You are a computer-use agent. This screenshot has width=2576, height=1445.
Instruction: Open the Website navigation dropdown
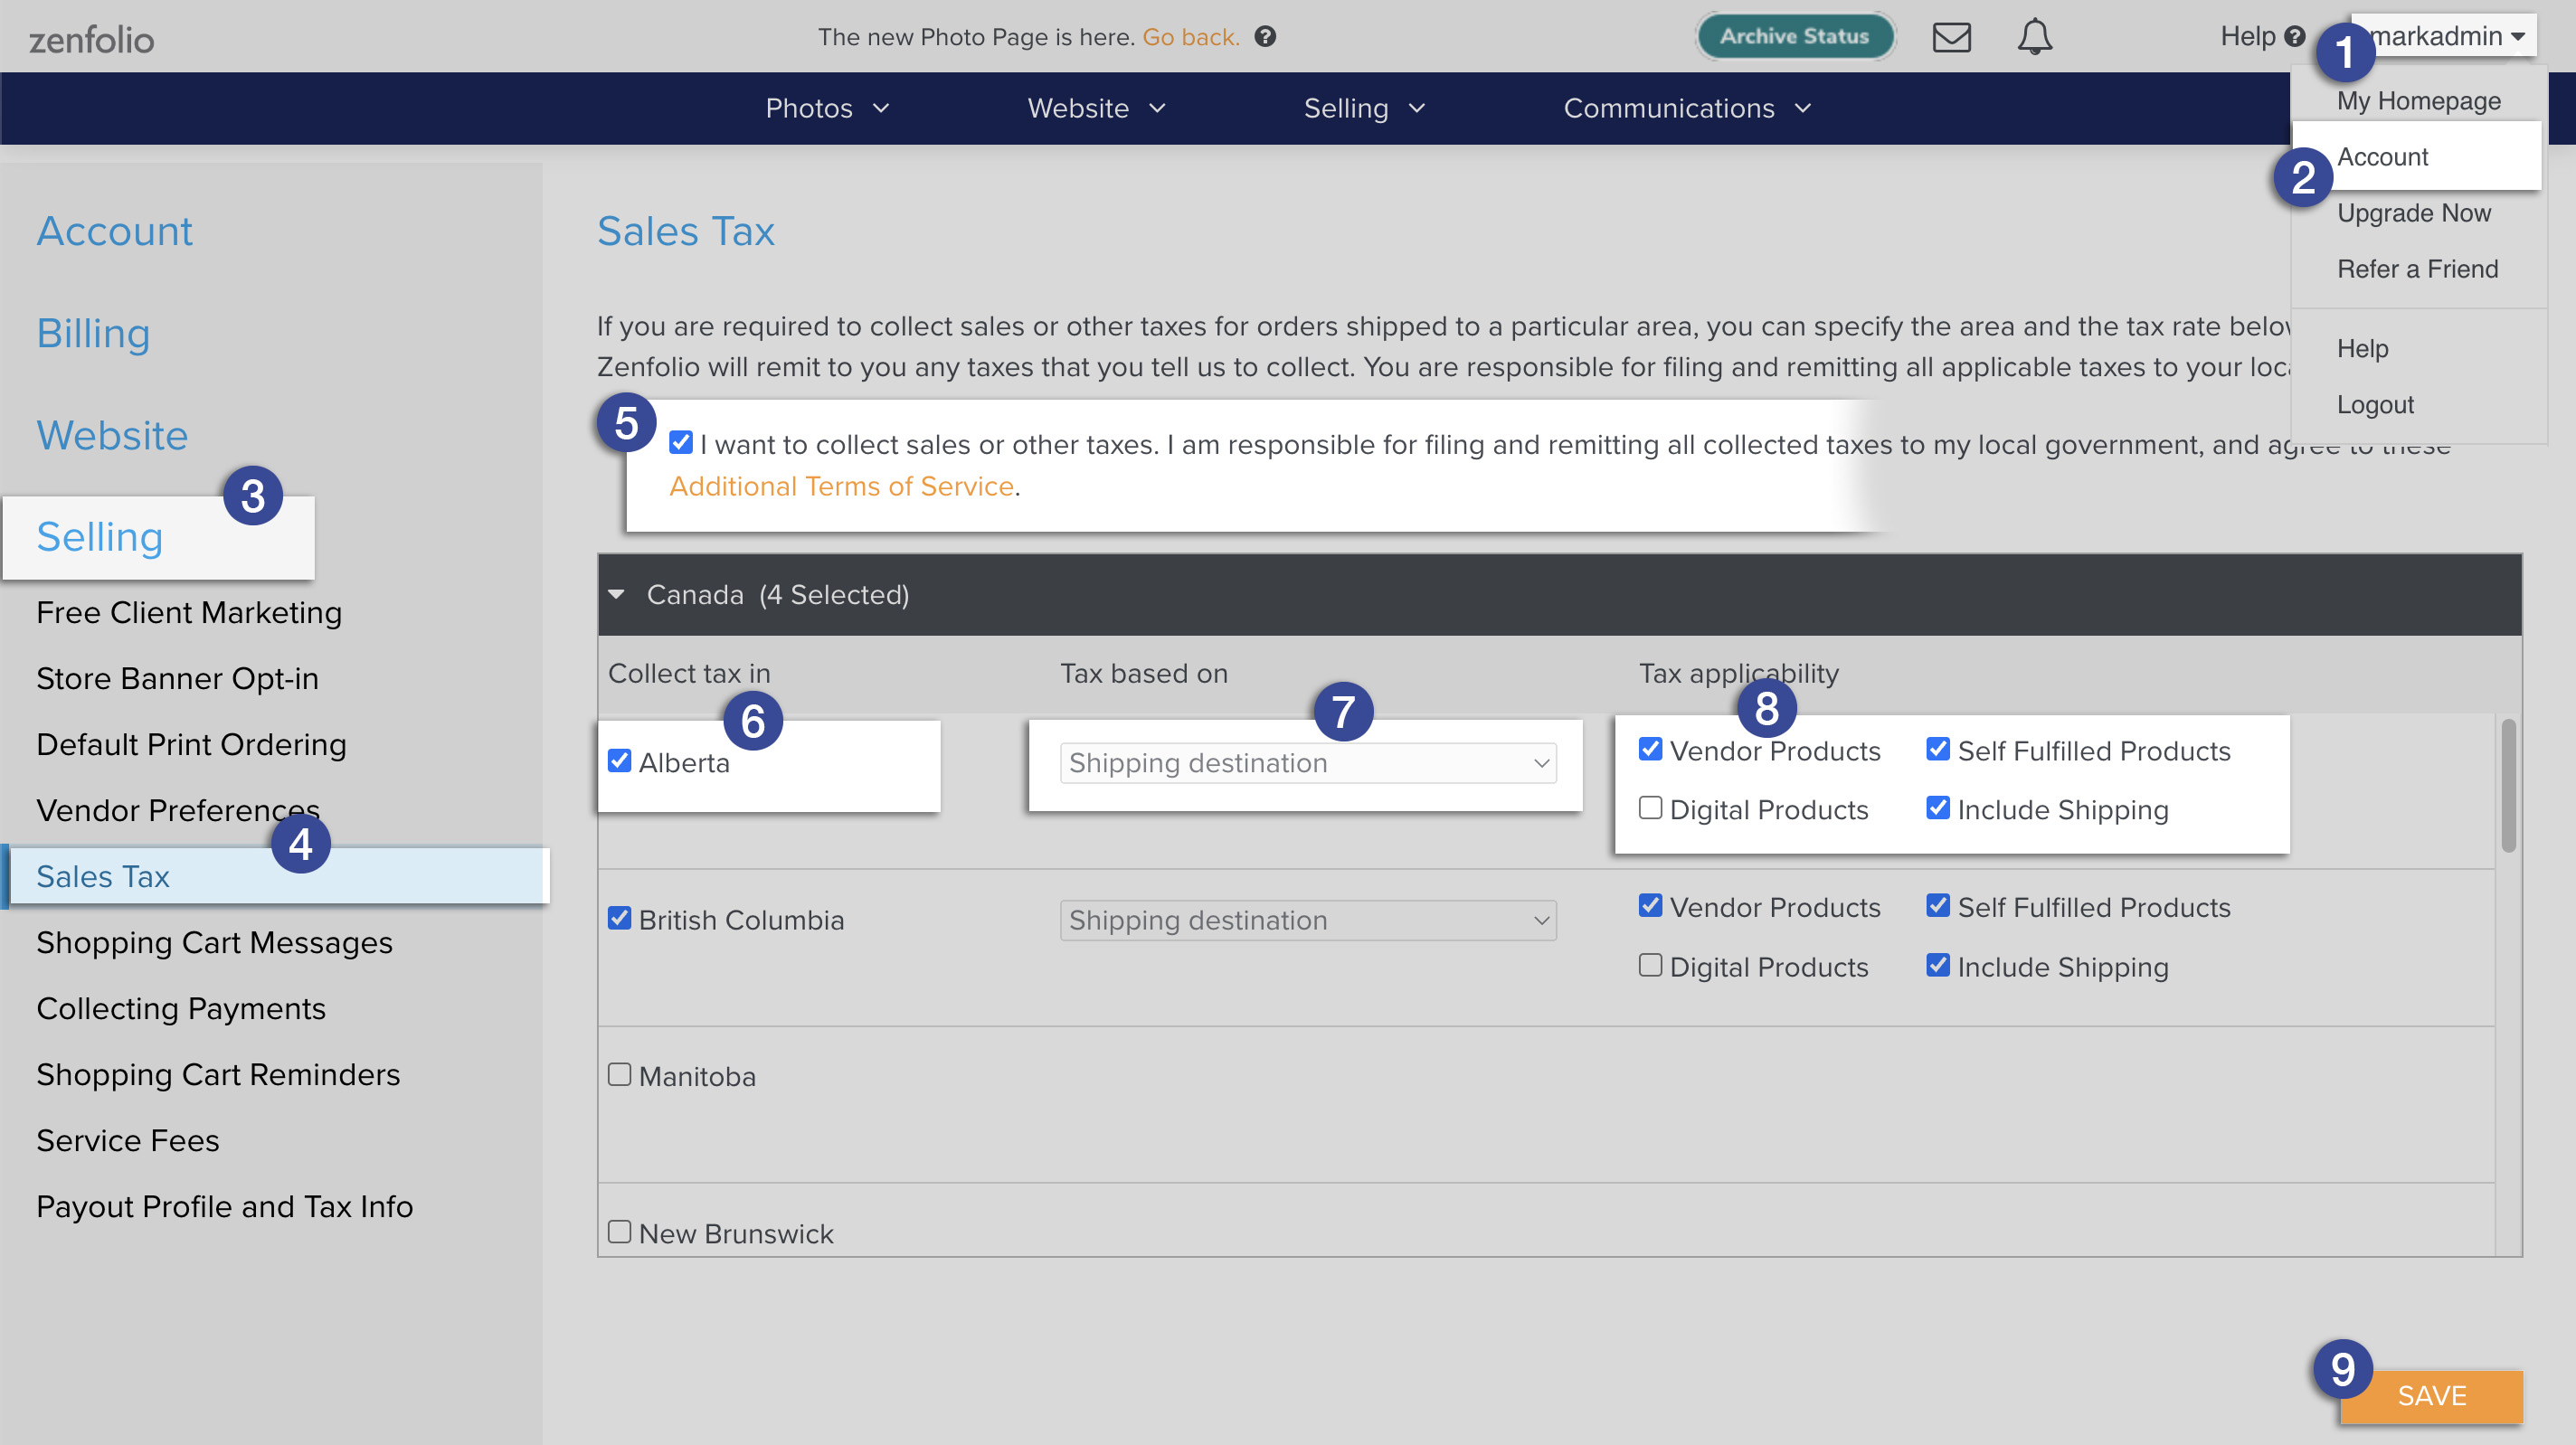click(x=1097, y=108)
